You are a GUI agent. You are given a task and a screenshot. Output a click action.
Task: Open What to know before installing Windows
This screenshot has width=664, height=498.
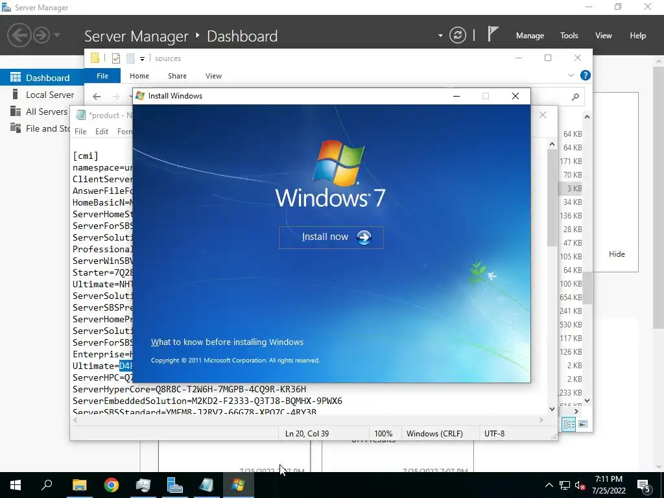point(227,342)
